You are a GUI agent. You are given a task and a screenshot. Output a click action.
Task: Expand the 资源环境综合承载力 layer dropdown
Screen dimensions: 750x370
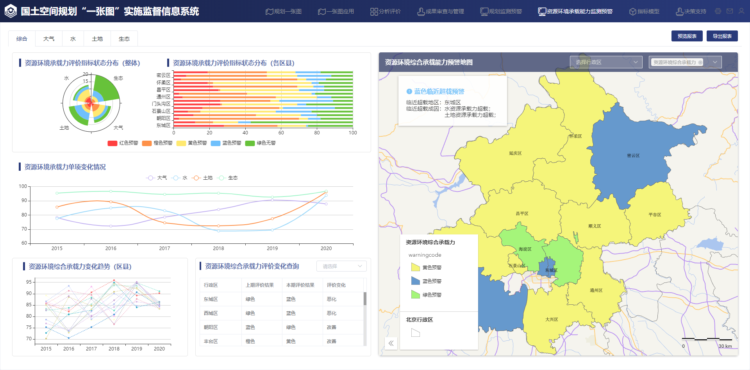coord(715,63)
